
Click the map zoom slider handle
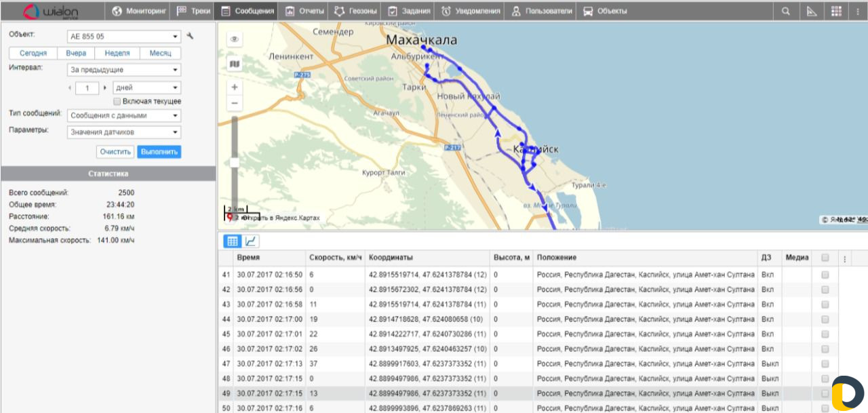click(x=235, y=162)
